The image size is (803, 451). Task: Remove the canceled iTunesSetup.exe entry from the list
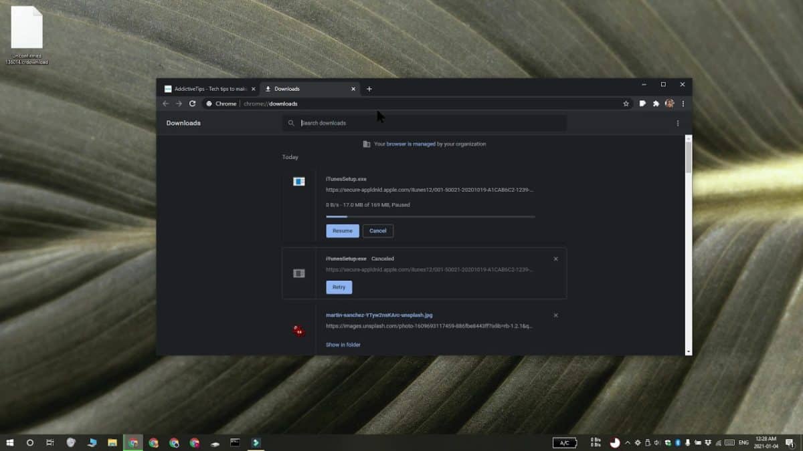pyautogui.click(x=555, y=259)
